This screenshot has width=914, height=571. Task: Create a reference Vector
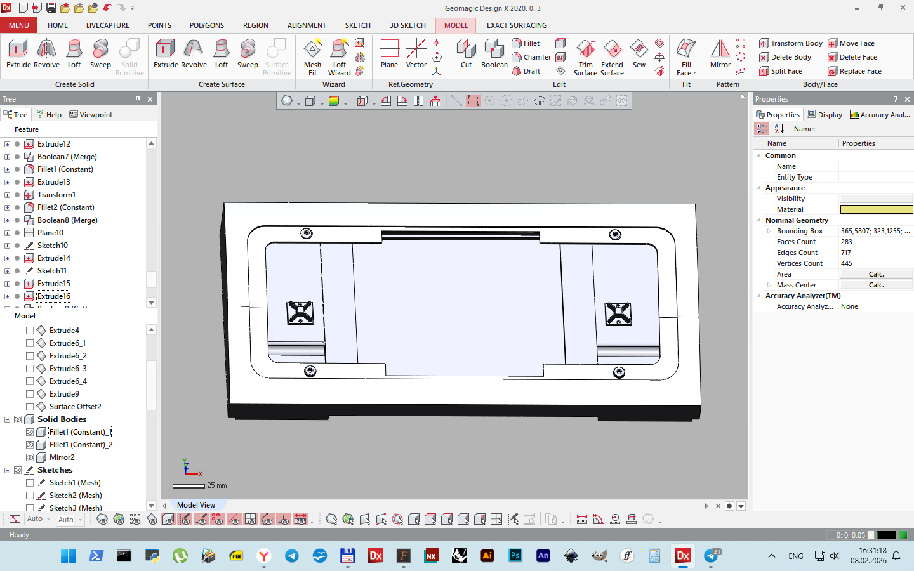coord(416,53)
